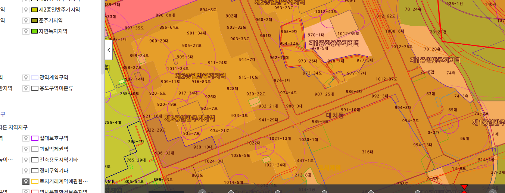Click parcel 1020-1대 on the map

[x=308, y=139]
